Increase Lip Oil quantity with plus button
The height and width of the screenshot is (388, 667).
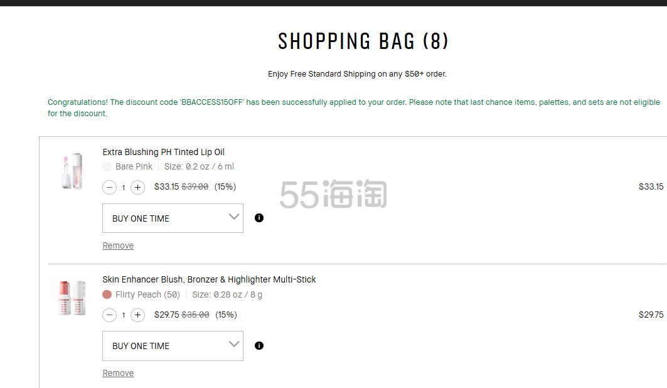click(138, 187)
